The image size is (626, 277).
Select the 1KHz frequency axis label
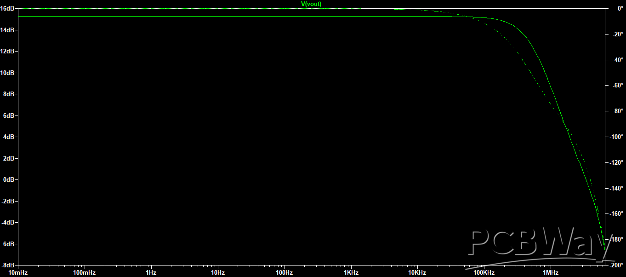[351, 273]
